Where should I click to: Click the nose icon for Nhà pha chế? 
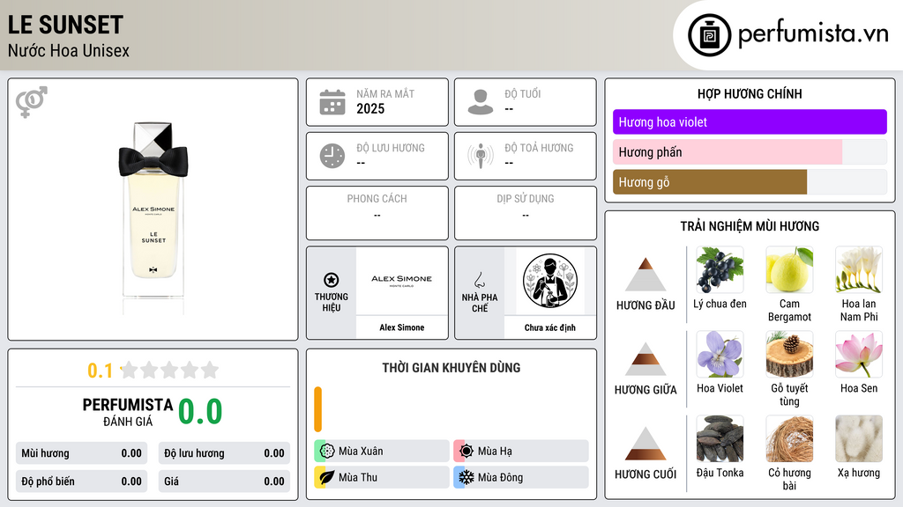pos(479,280)
